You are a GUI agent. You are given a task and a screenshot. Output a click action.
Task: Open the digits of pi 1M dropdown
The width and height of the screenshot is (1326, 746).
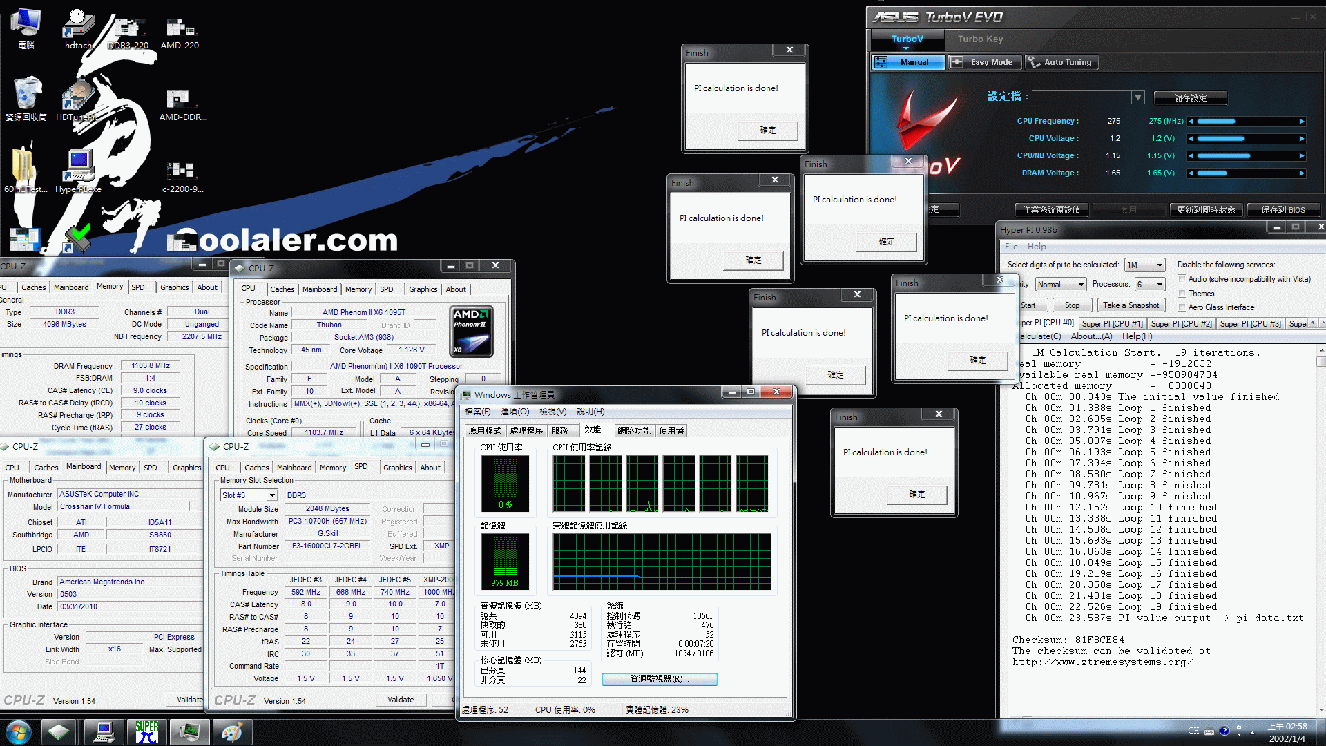coord(1145,265)
